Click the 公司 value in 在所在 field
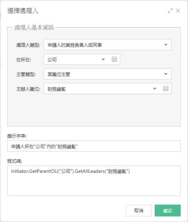The height and width of the screenshot is (222, 188). click(52, 60)
